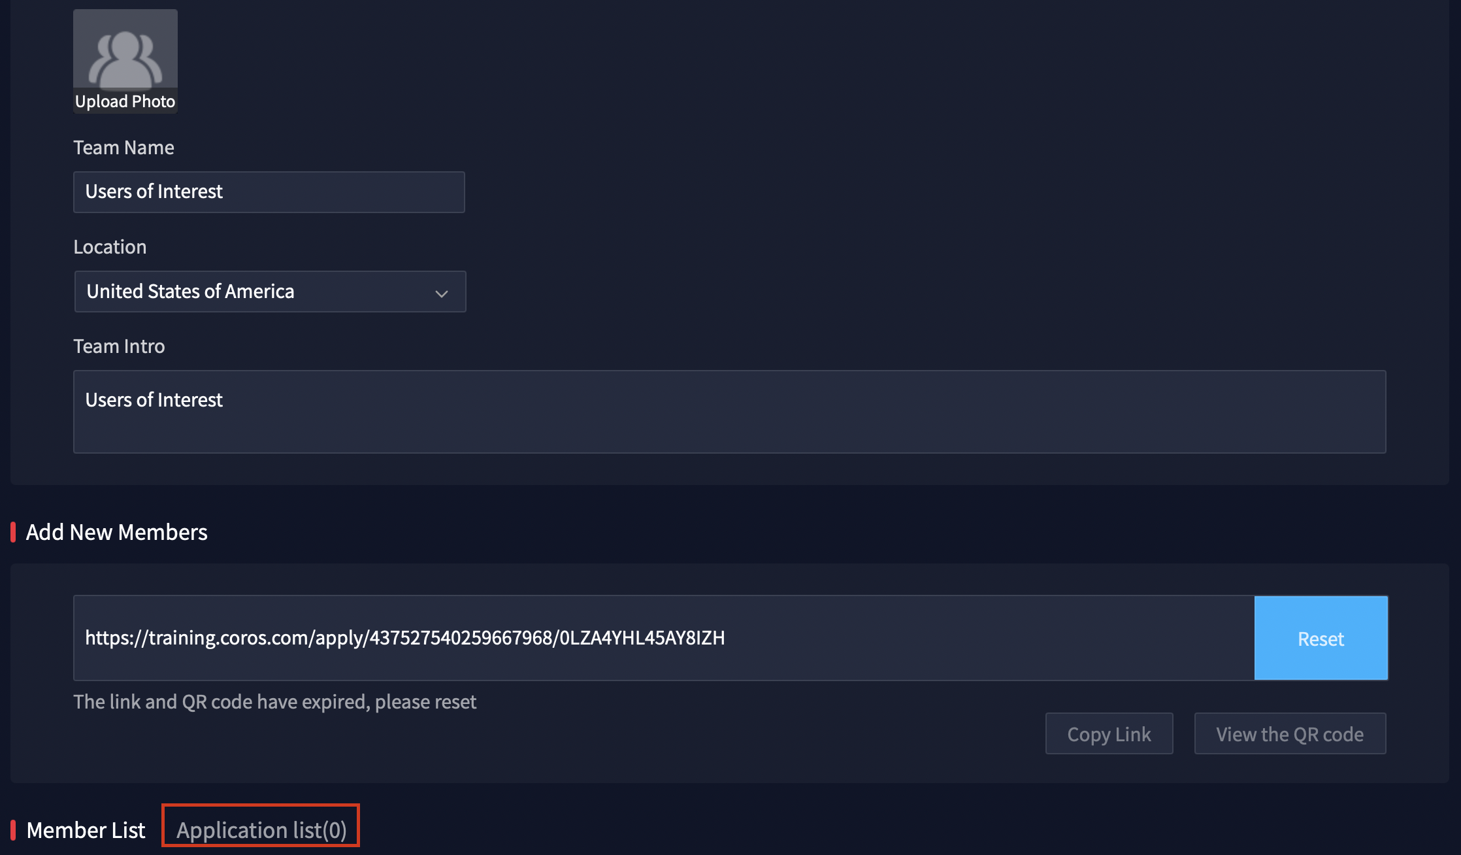Click into the Team Name input field
This screenshot has width=1461, height=855.
tap(269, 192)
